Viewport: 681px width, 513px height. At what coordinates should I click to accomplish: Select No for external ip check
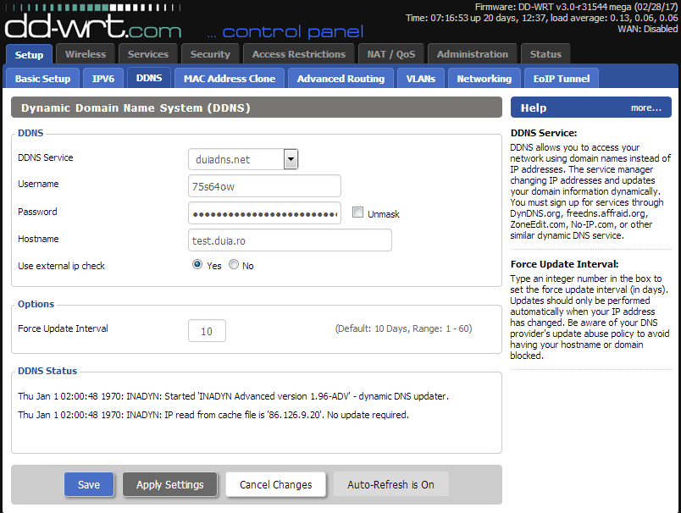234,264
